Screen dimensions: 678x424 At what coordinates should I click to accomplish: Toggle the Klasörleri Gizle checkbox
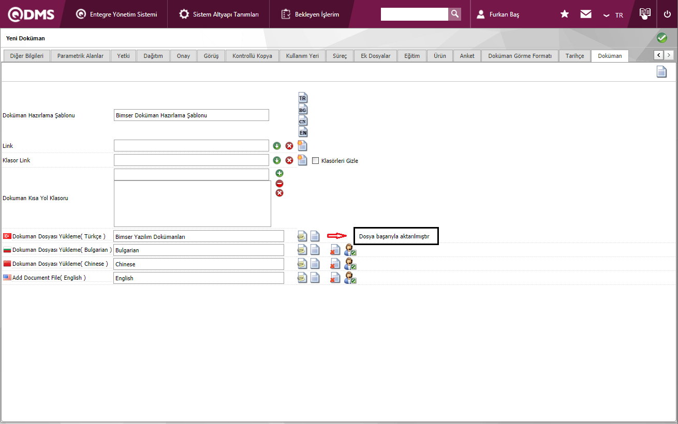coord(316,161)
